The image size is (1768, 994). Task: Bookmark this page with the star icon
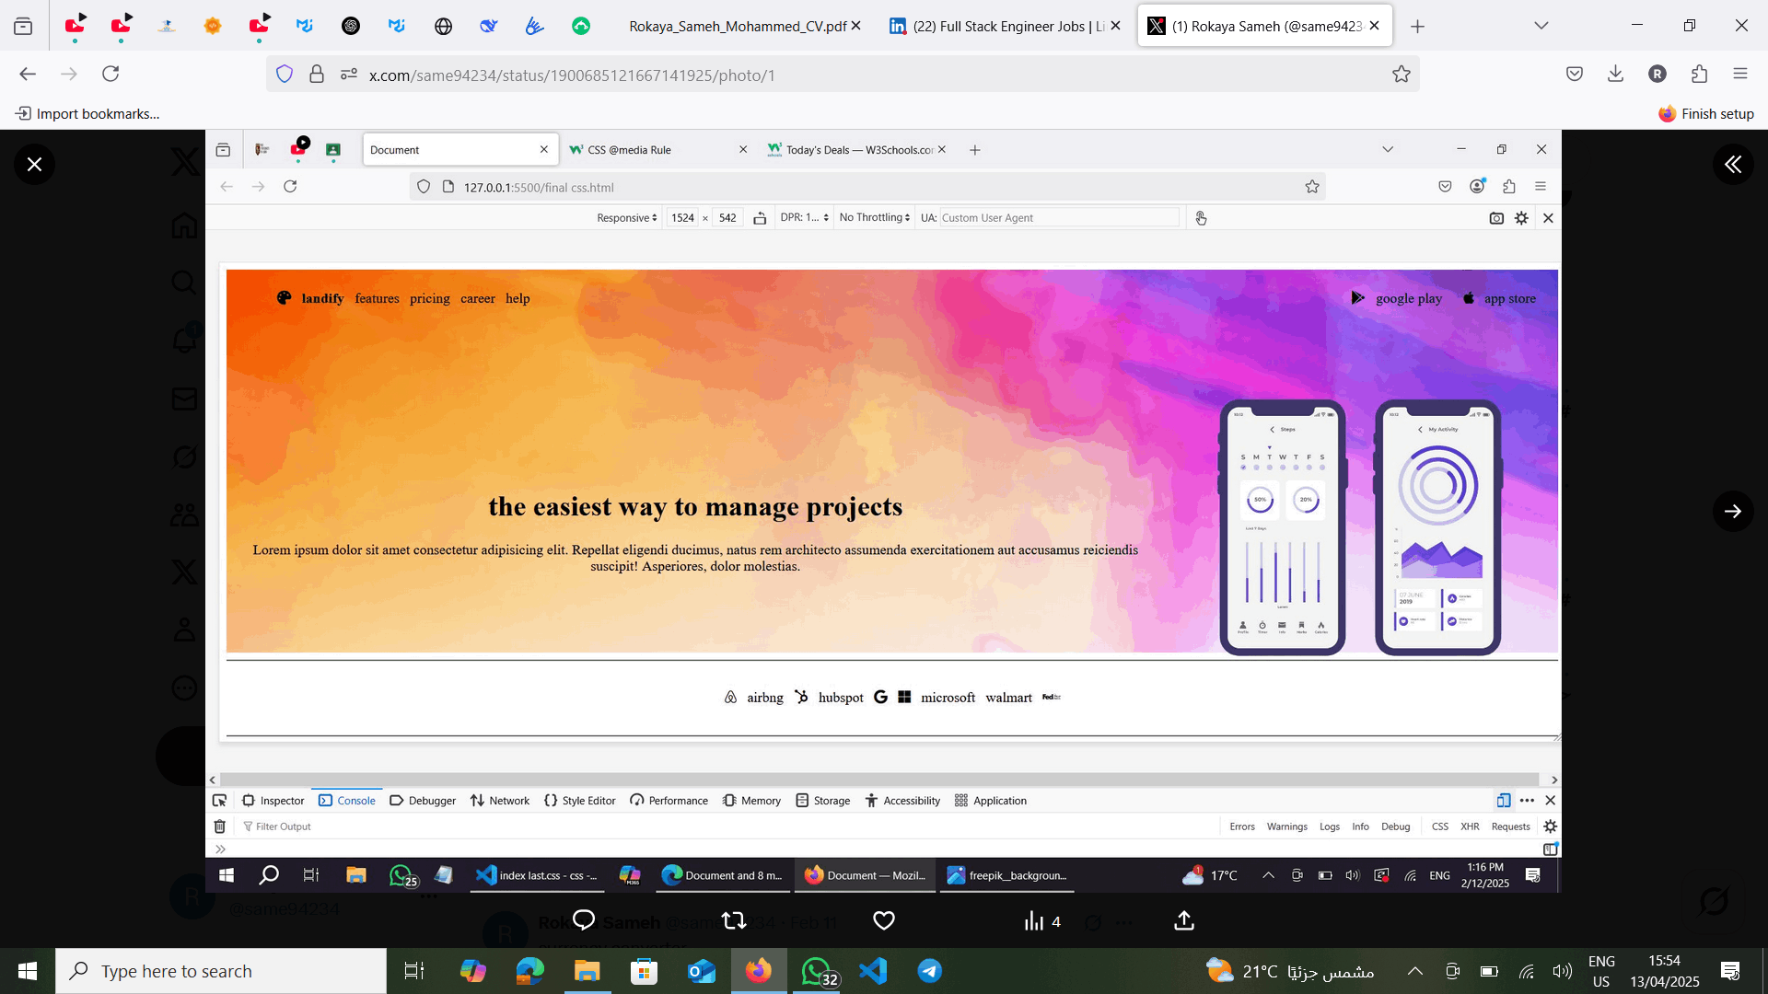pos(1401,75)
